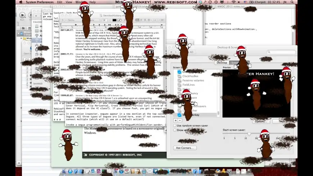Image resolution: width=313 pixels, height=176 pixels.
Task: Open iCal from the Dock
Action: 127,171
